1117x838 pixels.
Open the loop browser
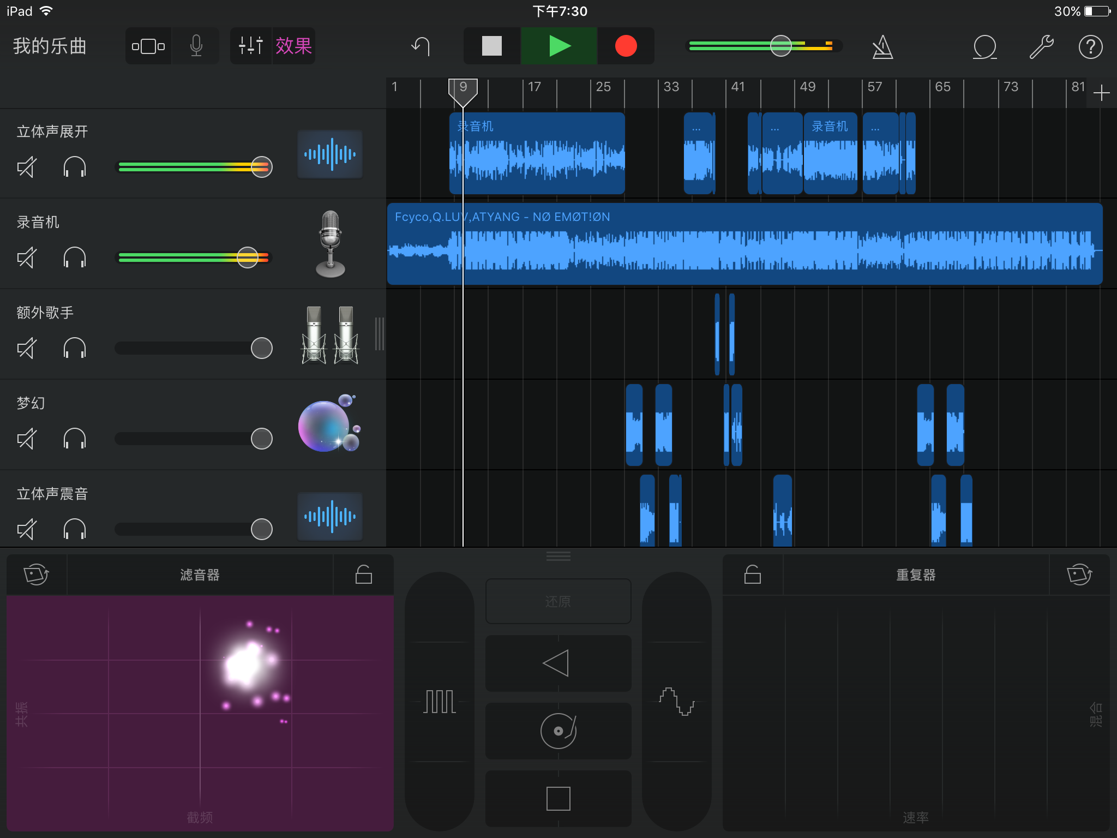(x=984, y=46)
